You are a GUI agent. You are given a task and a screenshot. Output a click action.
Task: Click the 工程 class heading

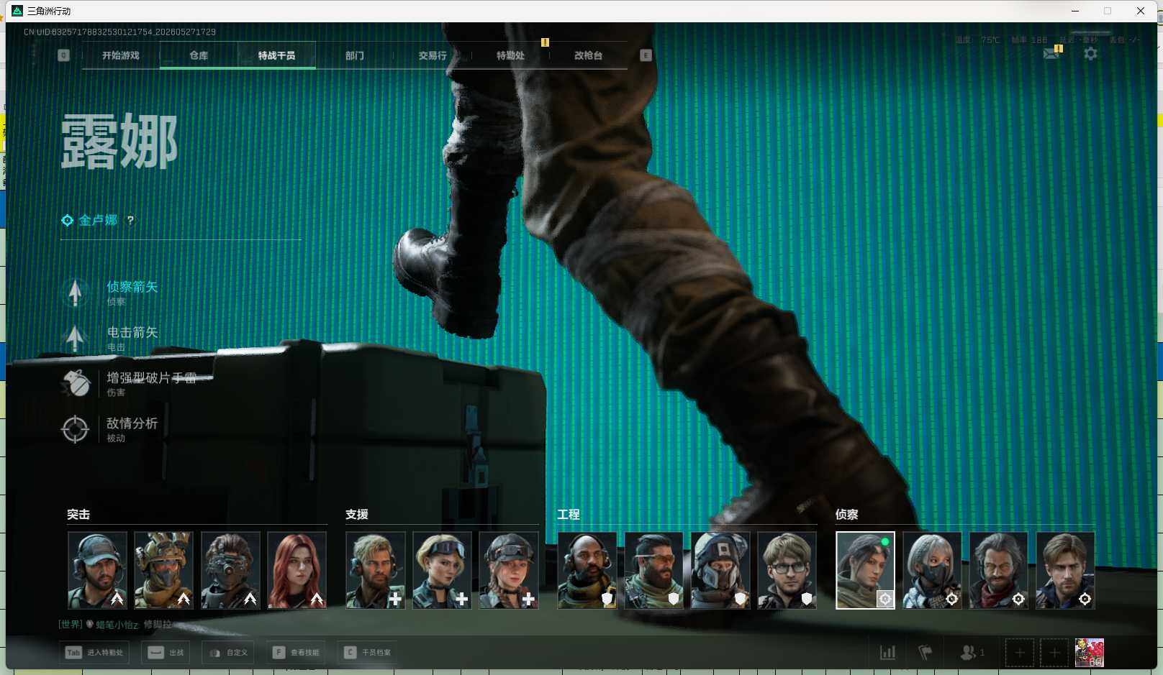pyautogui.click(x=569, y=515)
